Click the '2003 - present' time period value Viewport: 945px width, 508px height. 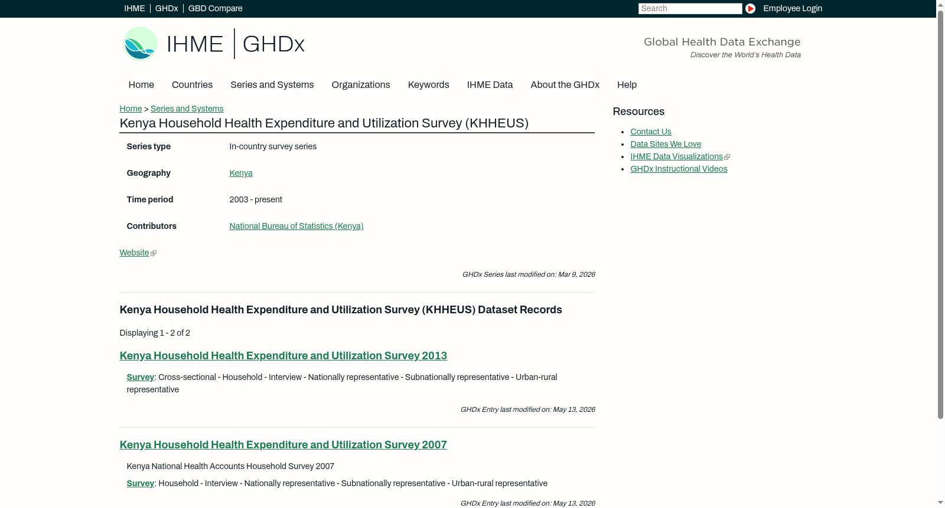[x=256, y=199]
